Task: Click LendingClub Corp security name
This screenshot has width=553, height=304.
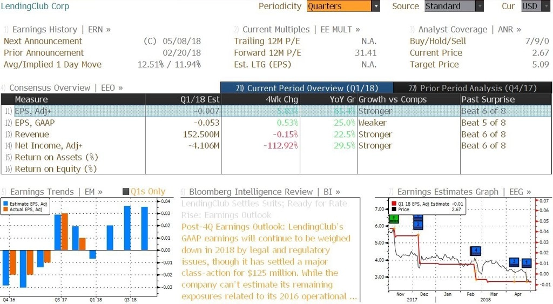Action: [35, 6]
